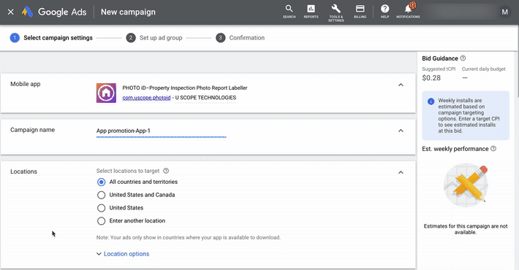Click the PHOTO iD app title text
Image resolution: width=519 pixels, height=270 pixels.
(185, 88)
